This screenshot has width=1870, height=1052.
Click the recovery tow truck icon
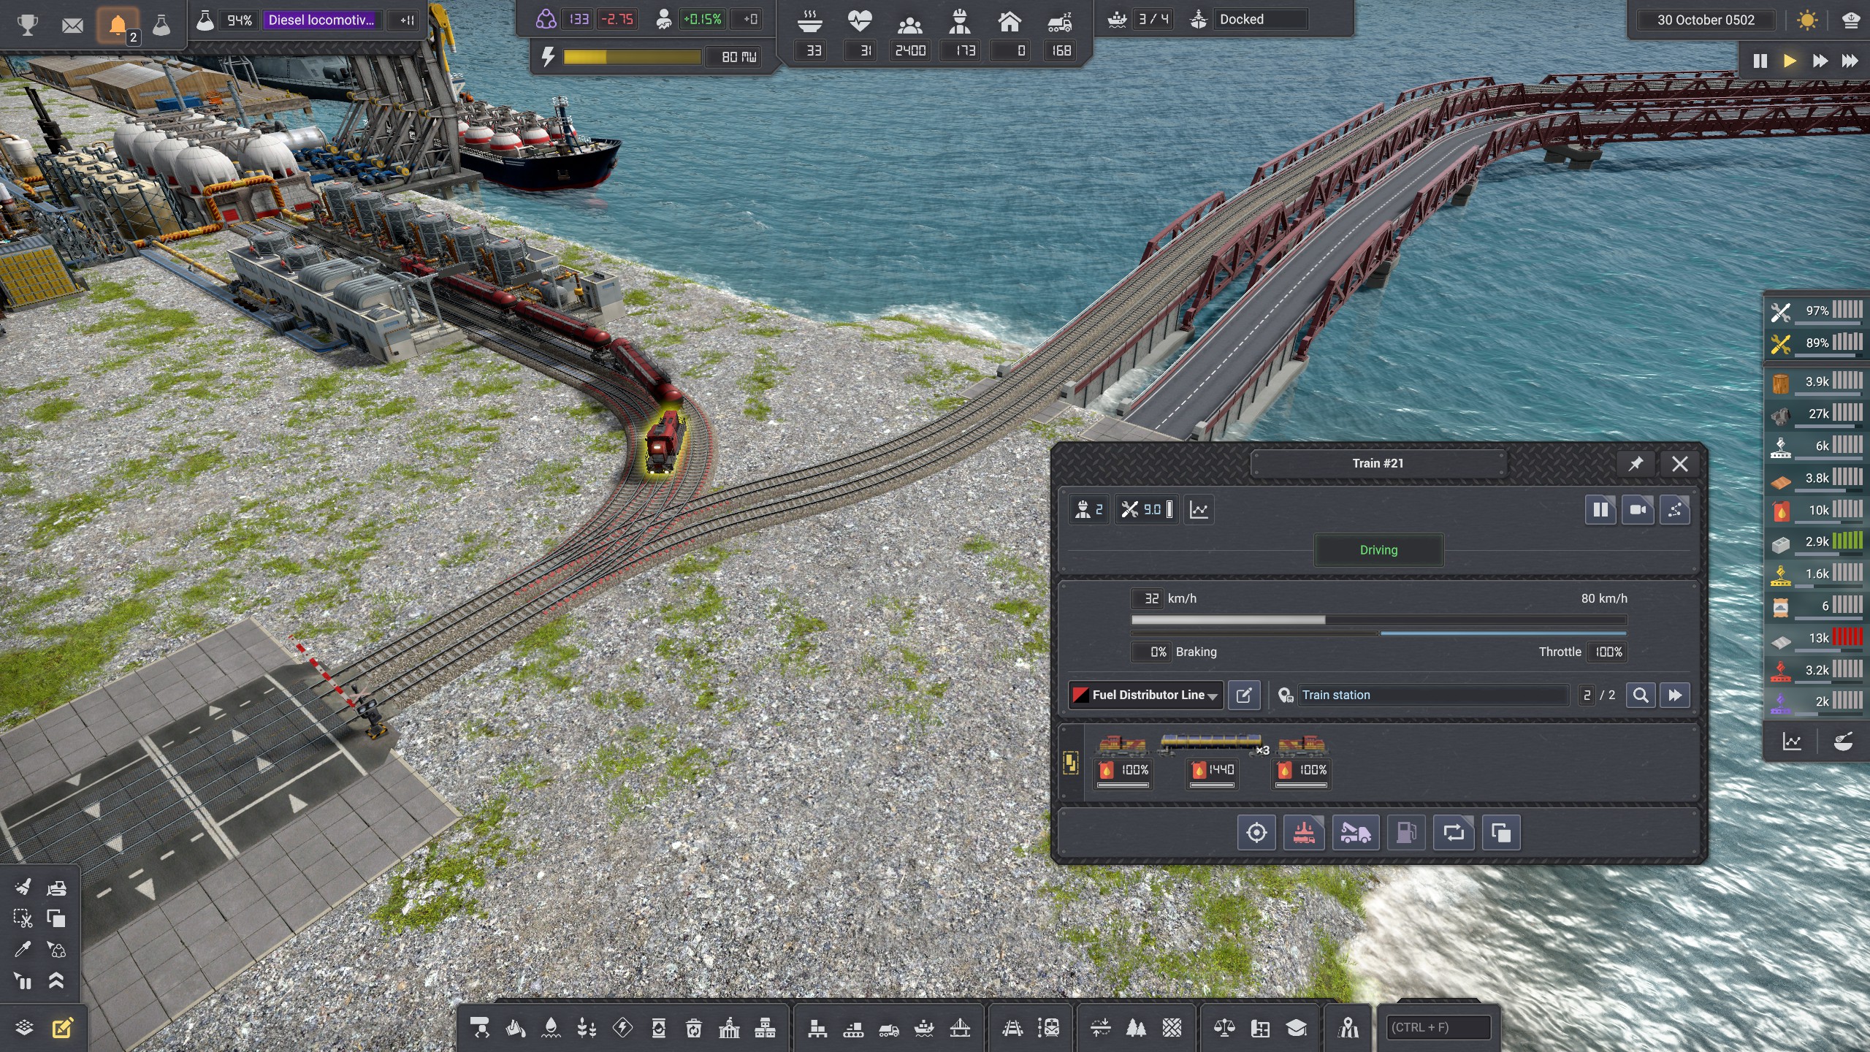click(x=1356, y=833)
